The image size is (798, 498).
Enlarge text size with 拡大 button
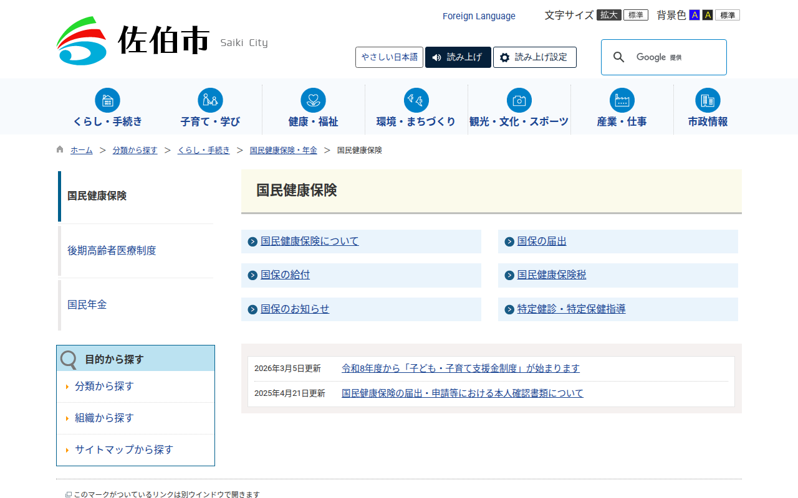pos(608,16)
